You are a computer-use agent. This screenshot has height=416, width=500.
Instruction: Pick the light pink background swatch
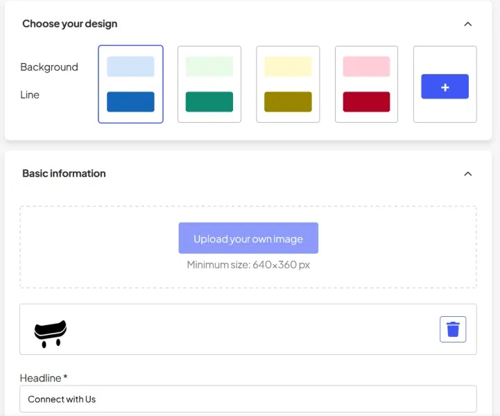[366, 67]
